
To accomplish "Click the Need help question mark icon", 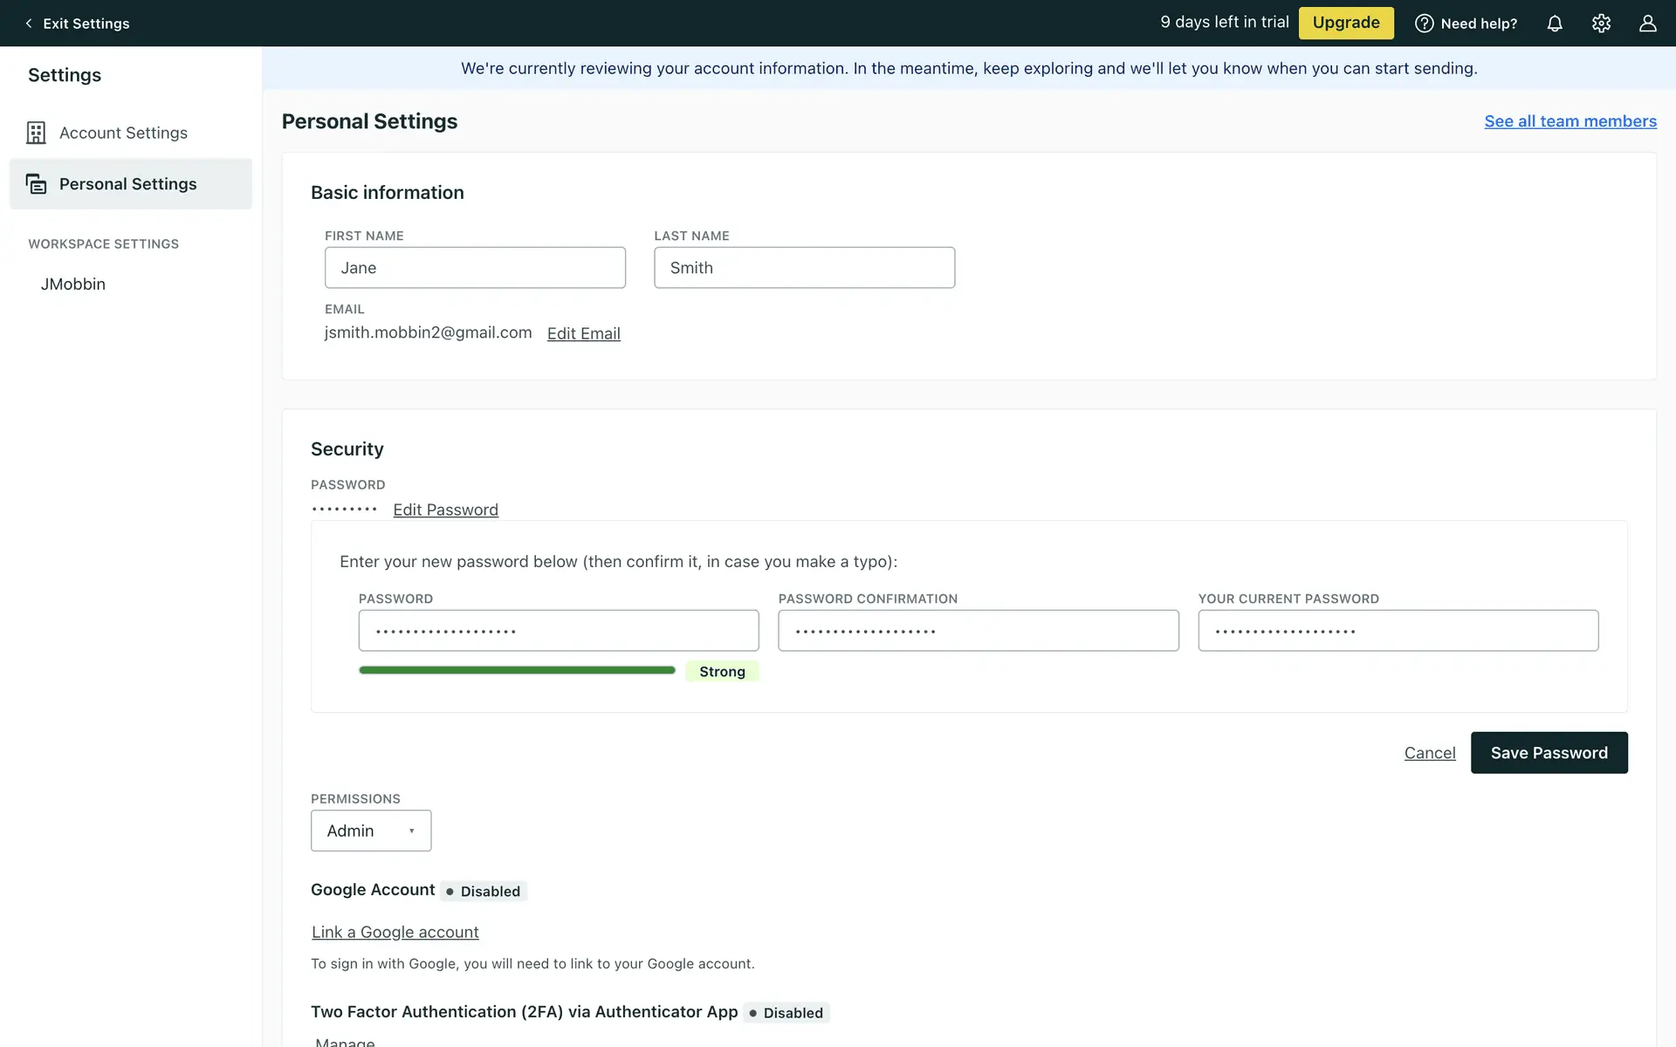I will [x=1424, y=24].
